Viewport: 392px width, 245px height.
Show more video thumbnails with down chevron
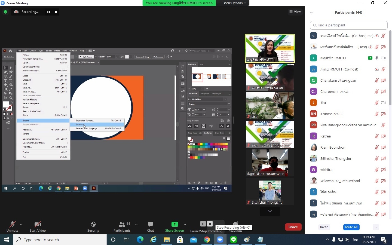click(x=270, y=211)
